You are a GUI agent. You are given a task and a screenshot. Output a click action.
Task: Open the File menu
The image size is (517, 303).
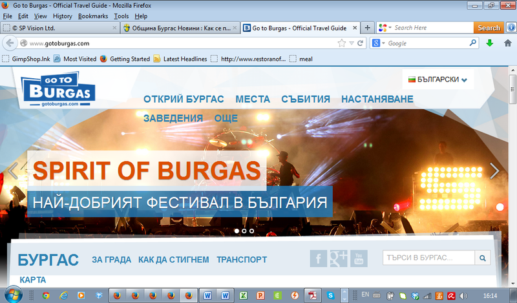click(x=7, y=16)
